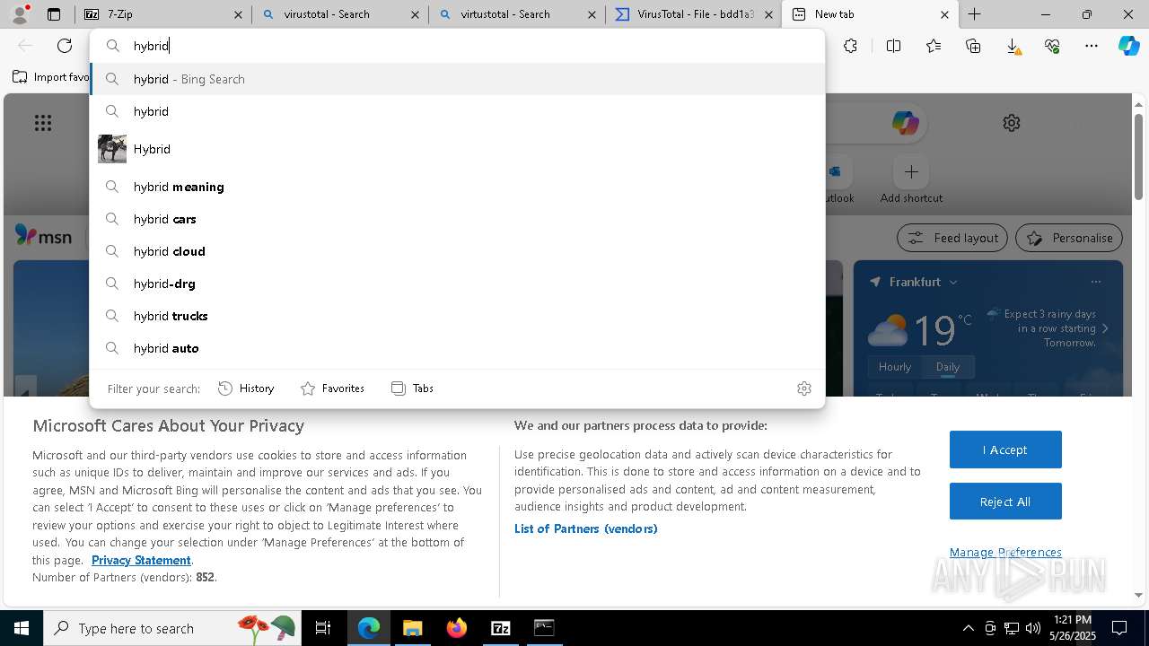Close the VirusTotal - File tab
This screenshot has width=1149, height=646.
coord(768,14)
